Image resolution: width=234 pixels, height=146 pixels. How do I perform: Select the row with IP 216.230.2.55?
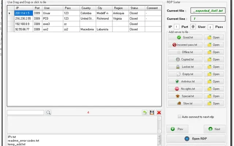(x=23, y=18)
